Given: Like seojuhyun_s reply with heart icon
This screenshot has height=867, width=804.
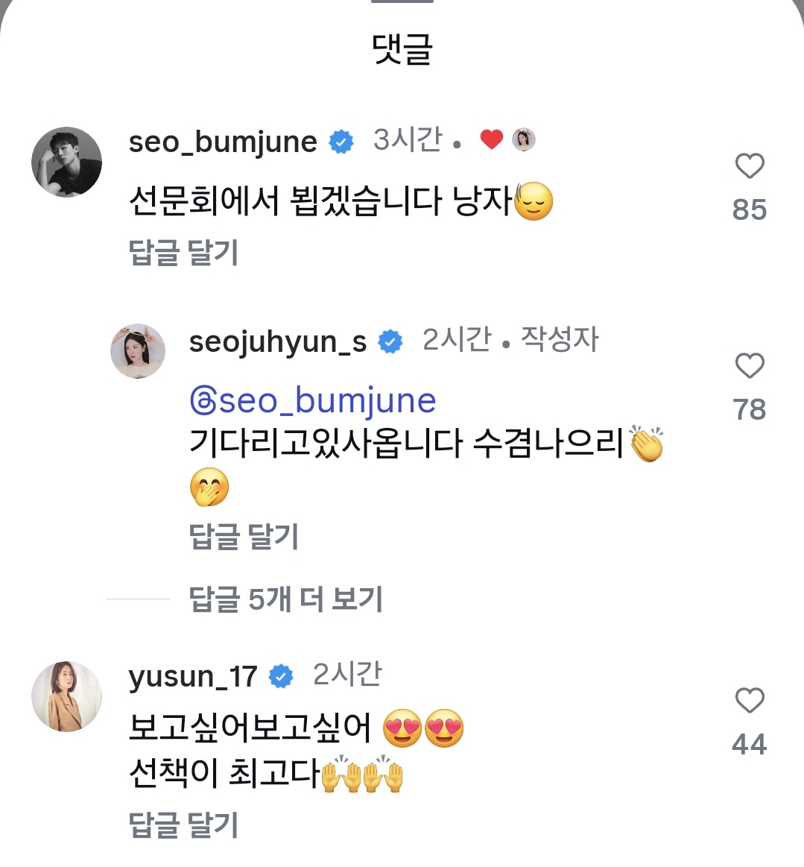Looking at the screenshot, I should pyautogui.click(x=750, y=365).
